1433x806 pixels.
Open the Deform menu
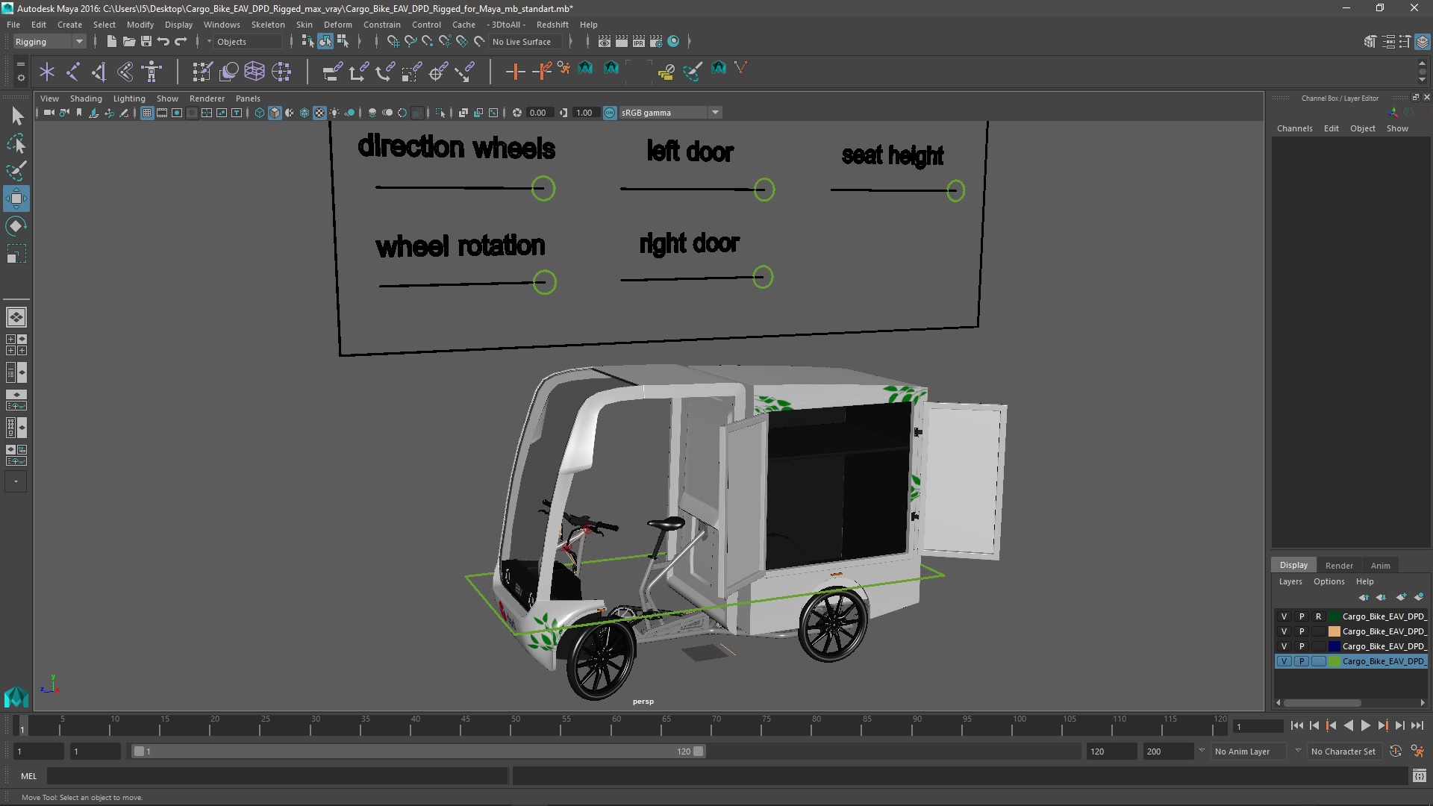(x=337, y=25)
